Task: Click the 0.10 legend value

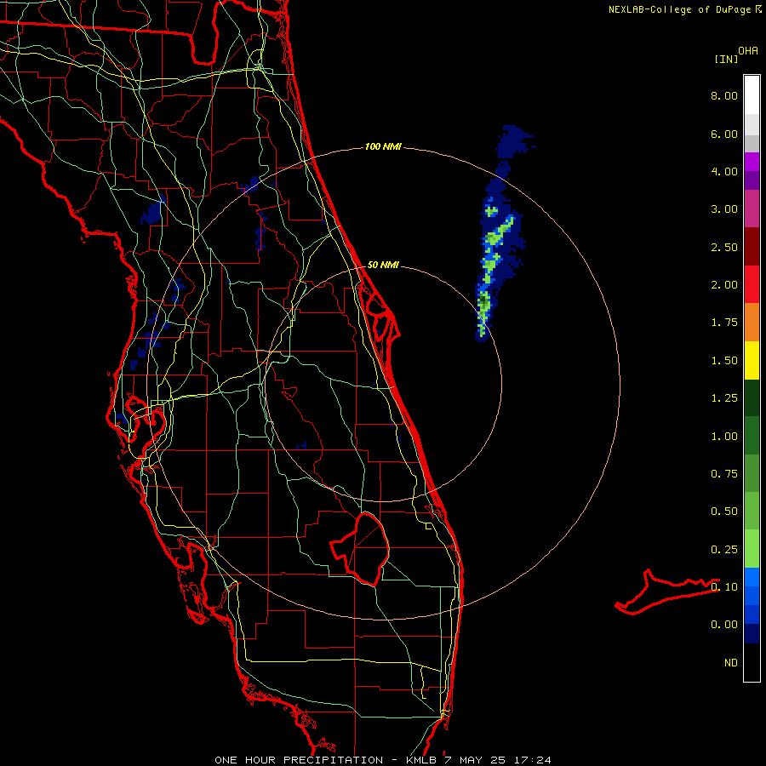Action: click(724, 587)
